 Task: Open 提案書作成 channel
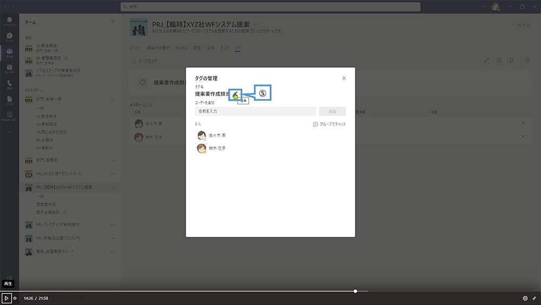[46, 204]
